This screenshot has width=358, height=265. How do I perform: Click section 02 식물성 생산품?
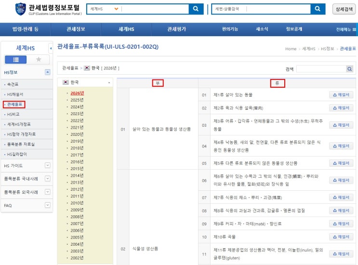[x=145, y=249]
